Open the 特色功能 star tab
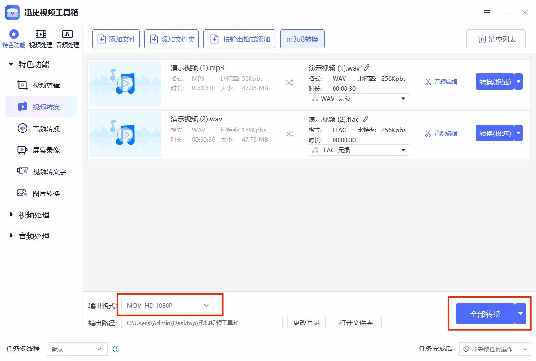The height and width of the screenshot is (361, 536). [13, 38]
